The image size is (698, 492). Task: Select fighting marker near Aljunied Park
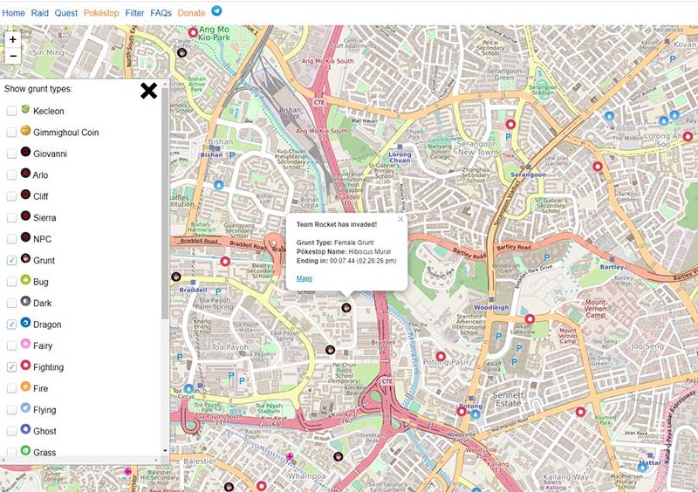click(x=580, y=412)
